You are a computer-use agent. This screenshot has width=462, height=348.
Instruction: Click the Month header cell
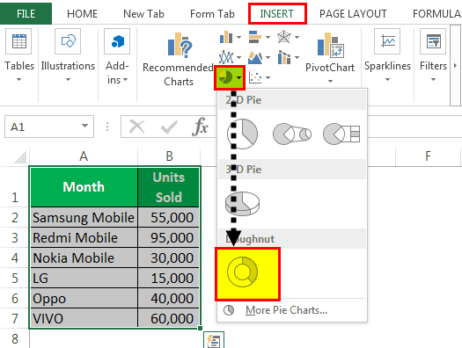click(x=84, y=187)
